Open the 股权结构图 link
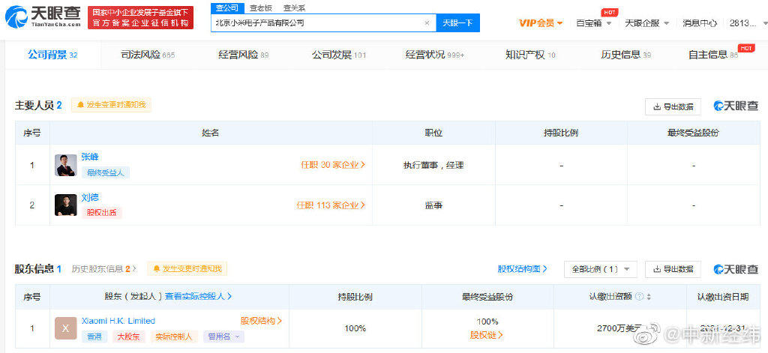 [522, 269]
